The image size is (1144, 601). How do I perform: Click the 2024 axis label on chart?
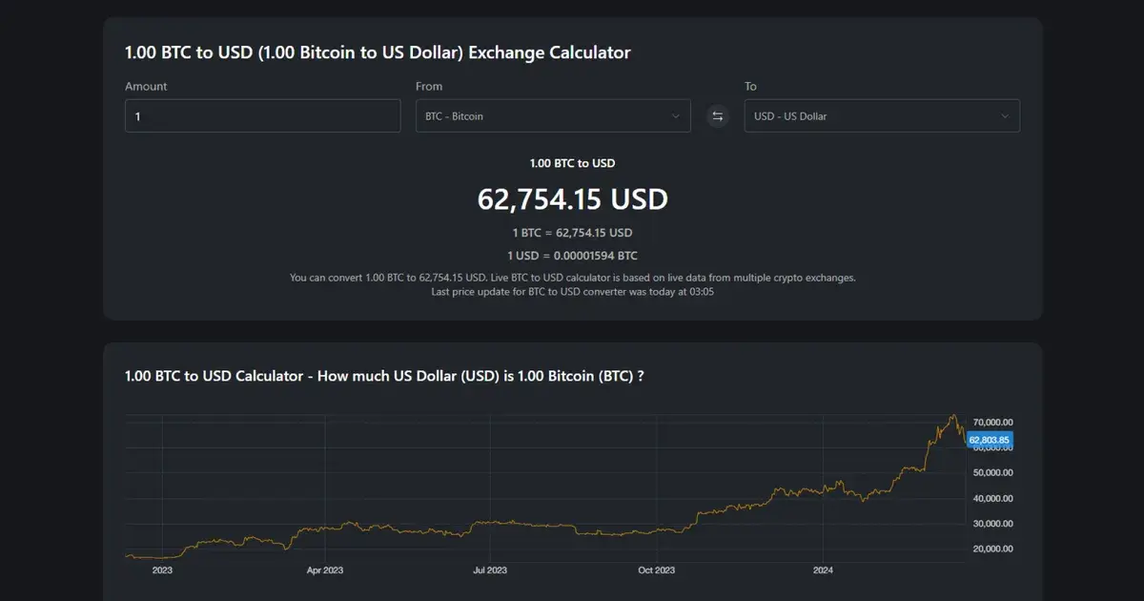pos(824,570)
